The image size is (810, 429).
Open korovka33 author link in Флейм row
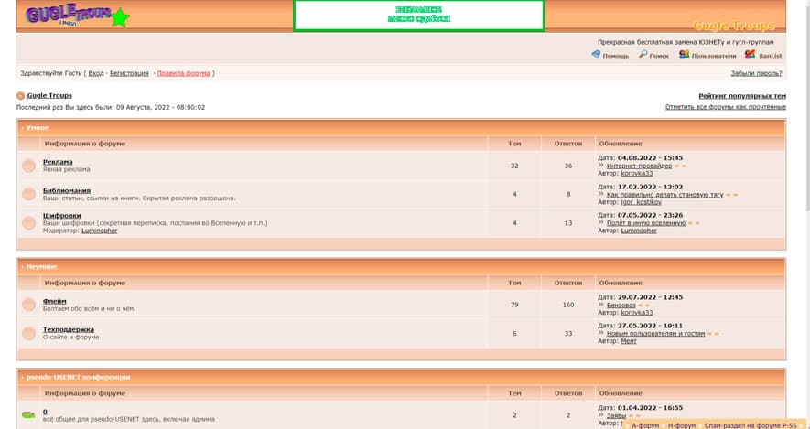(637, 313)
